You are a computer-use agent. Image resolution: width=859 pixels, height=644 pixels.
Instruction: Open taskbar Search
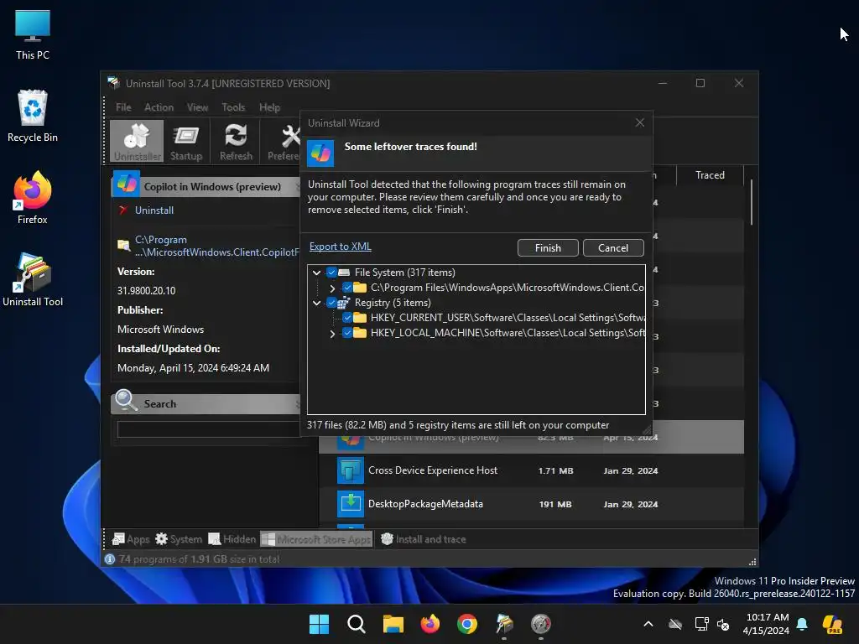coord(356,624)
